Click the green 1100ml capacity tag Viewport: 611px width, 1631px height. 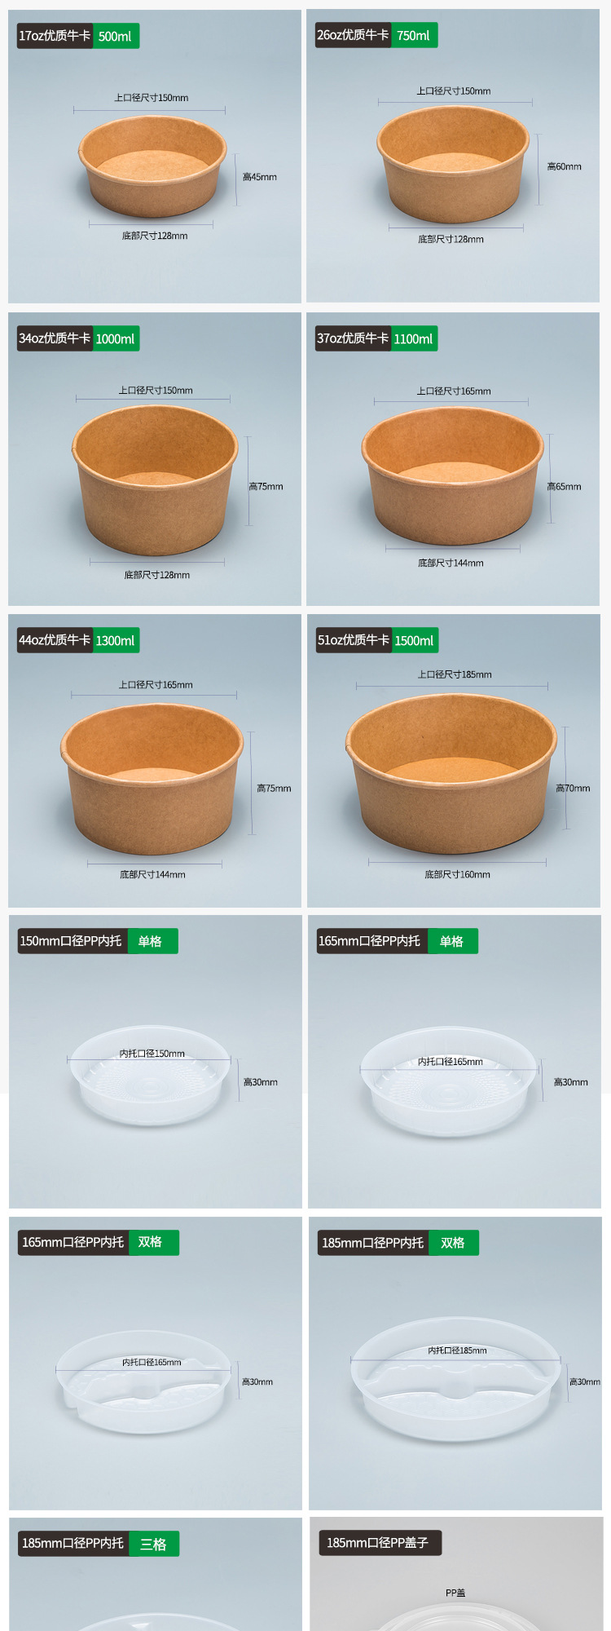pyautogui.click(x=414, y=338)
